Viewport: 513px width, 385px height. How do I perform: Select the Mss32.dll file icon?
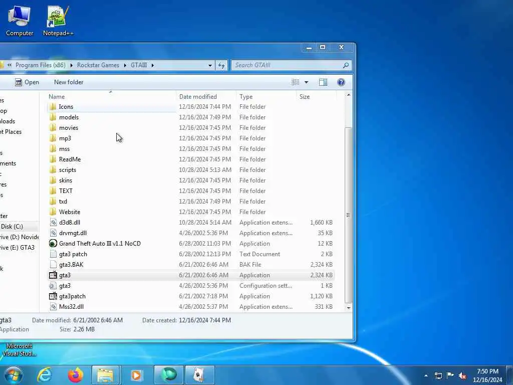pos(53,307)
